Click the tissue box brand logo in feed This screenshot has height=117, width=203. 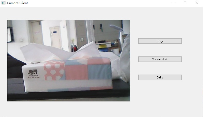click(x=33, y=72)
